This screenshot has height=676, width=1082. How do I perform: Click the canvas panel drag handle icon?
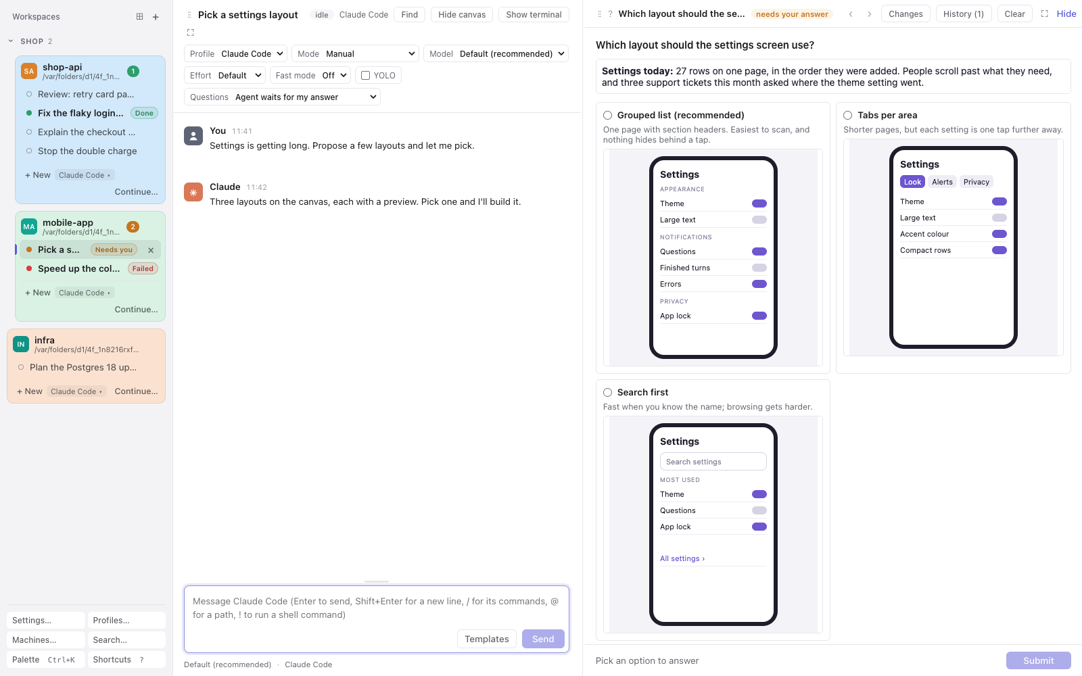coord(599,14)
